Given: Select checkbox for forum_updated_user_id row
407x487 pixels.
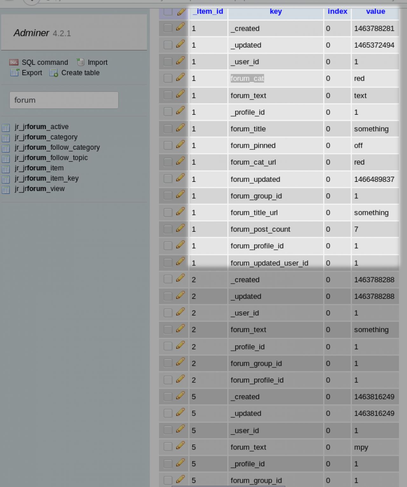Looking at the screenshot, I should 168,263.
